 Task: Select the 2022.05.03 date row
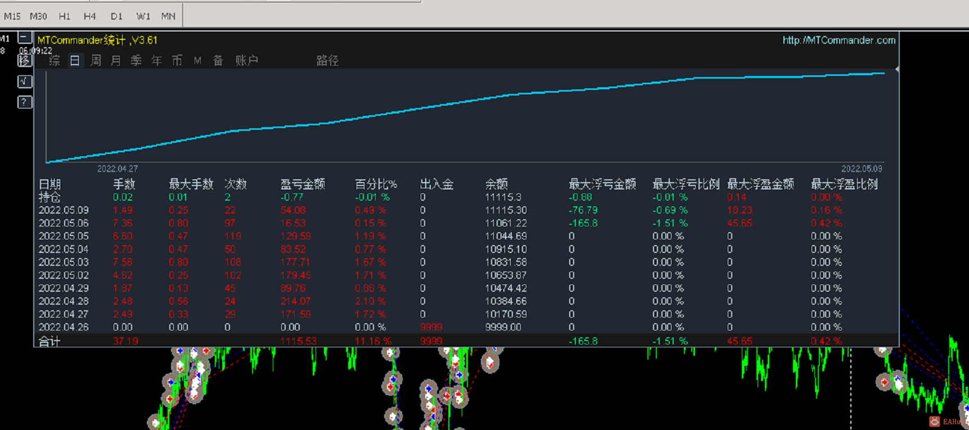(64, 262)
